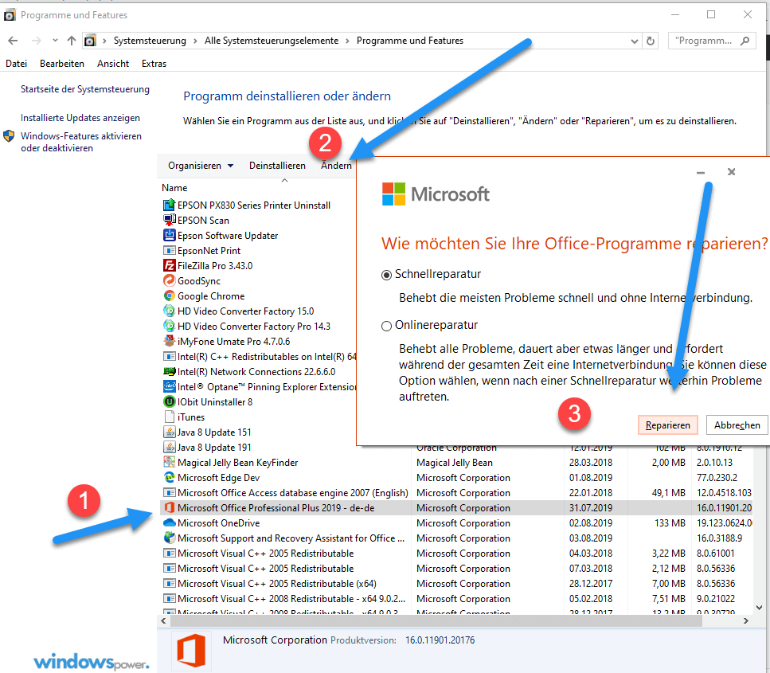Open recent locations dropdown arrow
The image size is (770, 673).
pyautogui.click(x=55, y=41)
